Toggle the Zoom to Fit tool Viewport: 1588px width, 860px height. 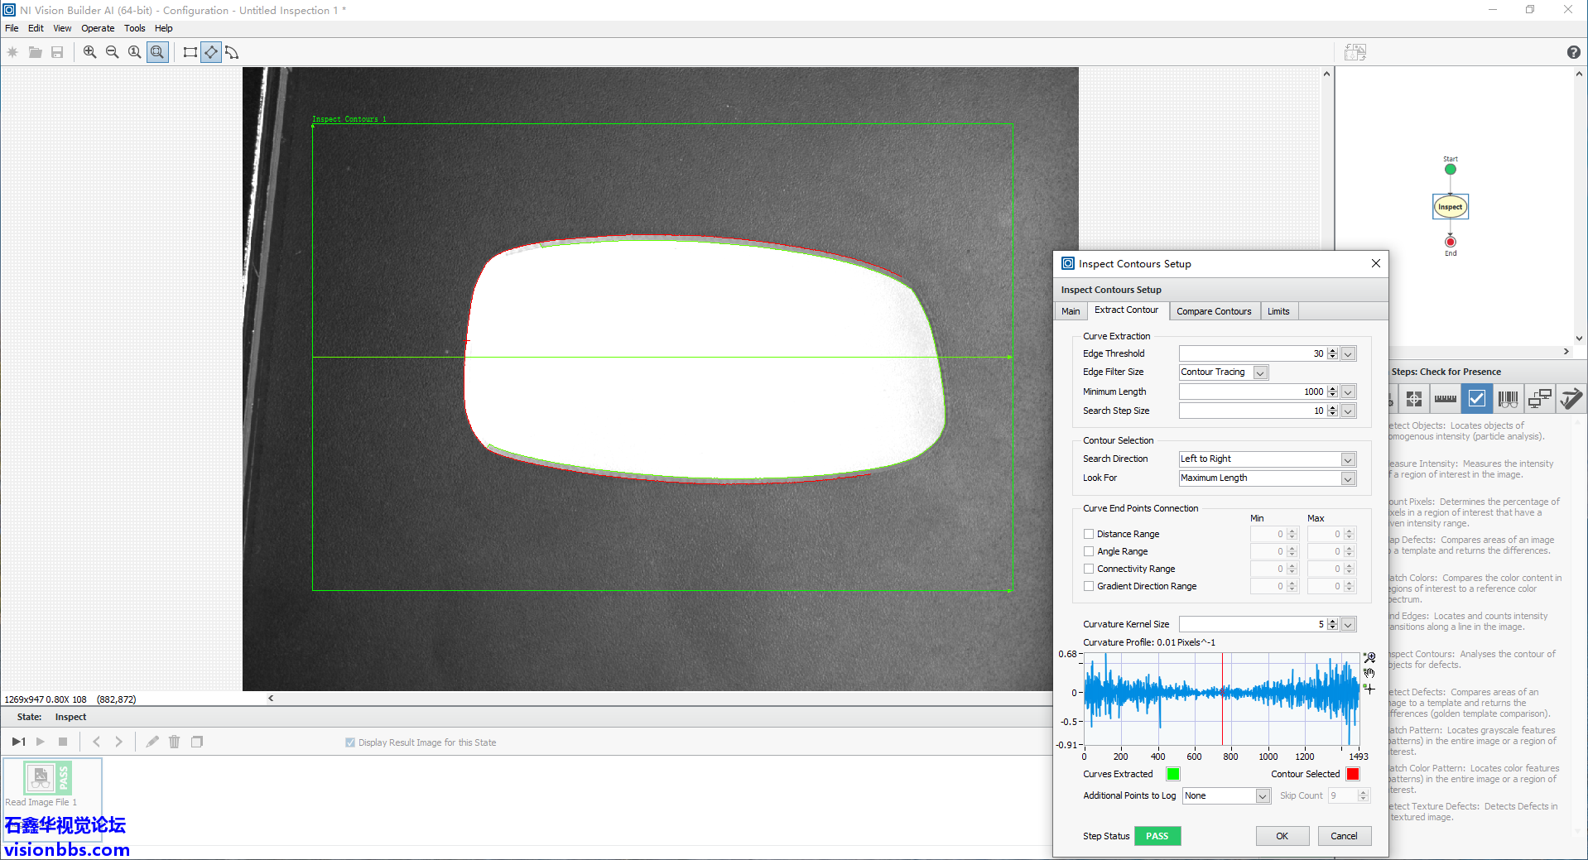(x=157, y=52)
